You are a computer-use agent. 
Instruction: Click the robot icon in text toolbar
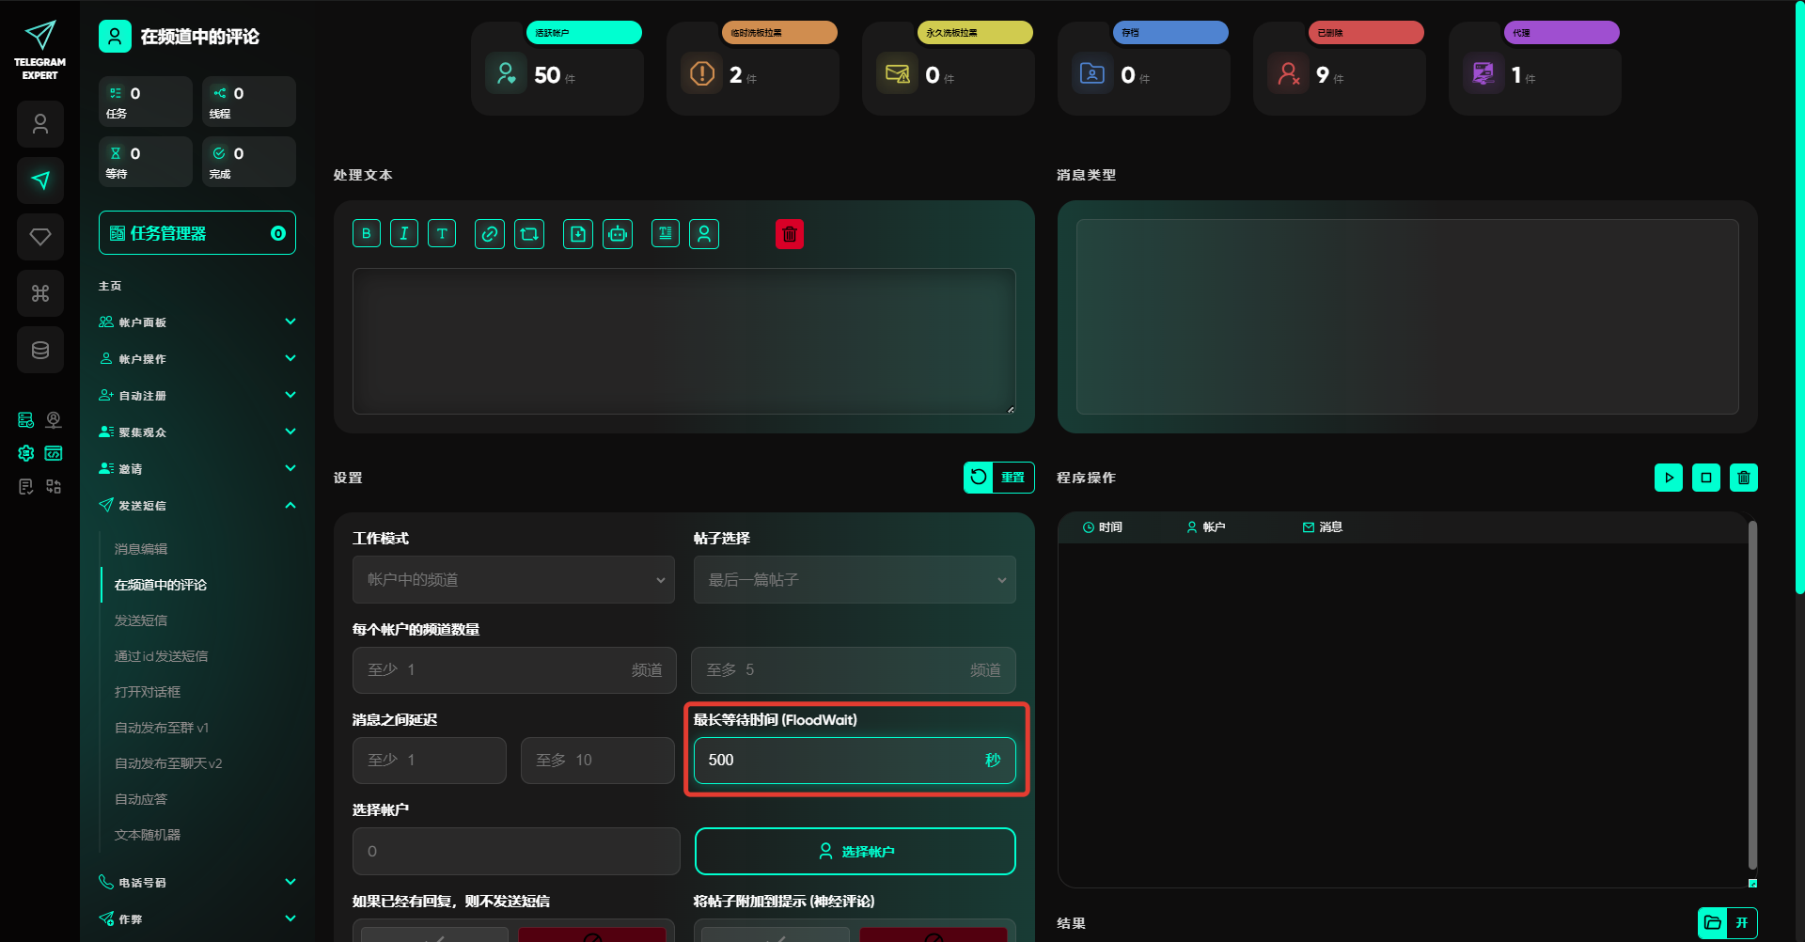618,234
